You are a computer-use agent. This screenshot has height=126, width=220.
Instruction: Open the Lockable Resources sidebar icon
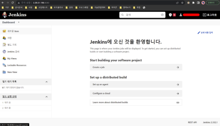point(4,65)
